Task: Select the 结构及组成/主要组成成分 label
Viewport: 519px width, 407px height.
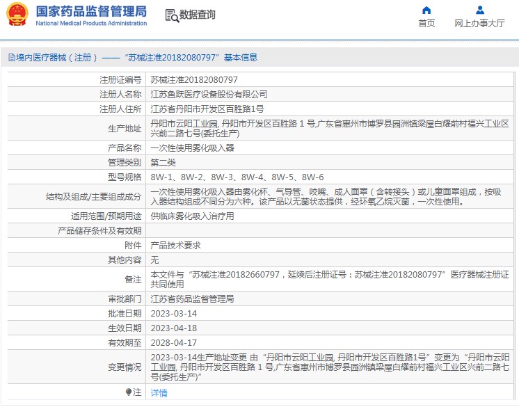Action: [x=94, y=197]
